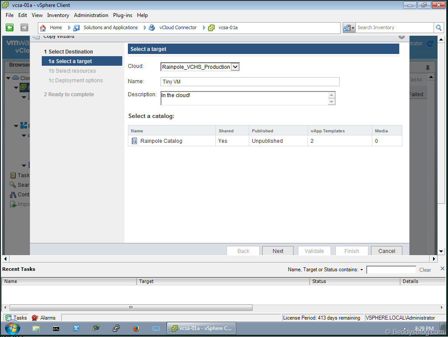The width and height of the screenshot is (448, 337).
Task: Close the Copy Wizard dialog
Action: tap(402, 37)
